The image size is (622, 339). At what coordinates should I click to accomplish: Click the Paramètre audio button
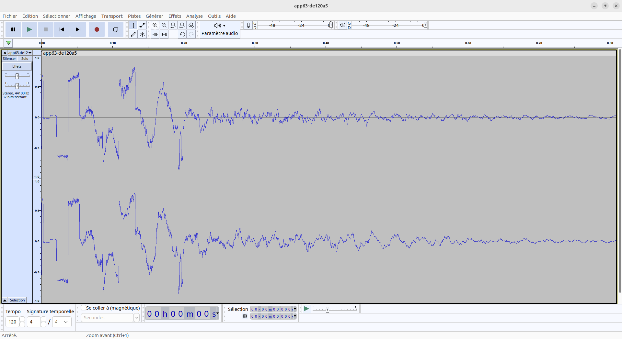220,29
